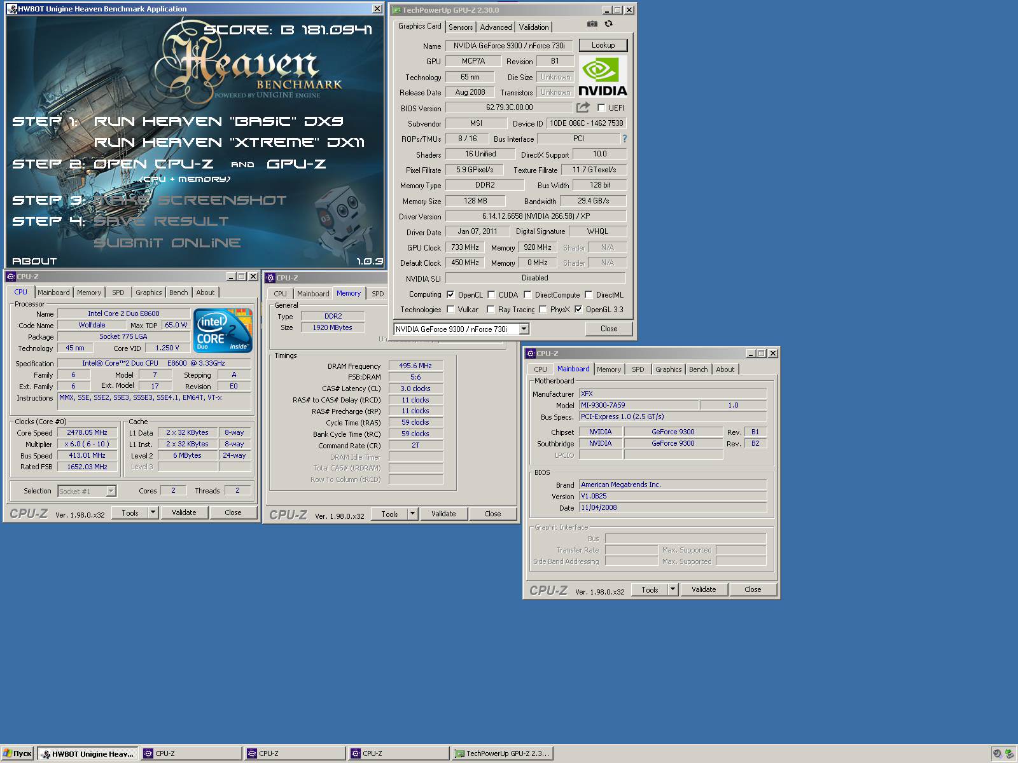Click Validate in CPU-Z CPU window
Viewport: 1018px width, 763px height.
[x=184, y=512]
